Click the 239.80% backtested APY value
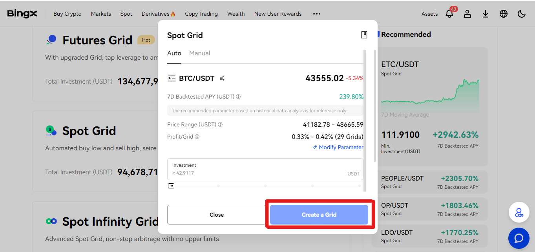This screenshot has width=535, height=252. pos(351,97)
